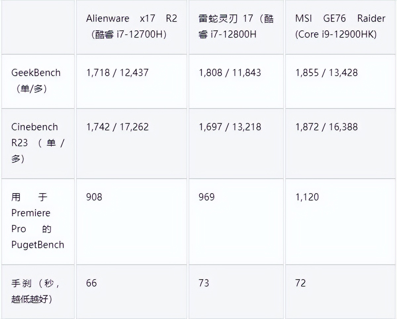
Task: Click the Handbrake time 73 cell
Action: 204,283
